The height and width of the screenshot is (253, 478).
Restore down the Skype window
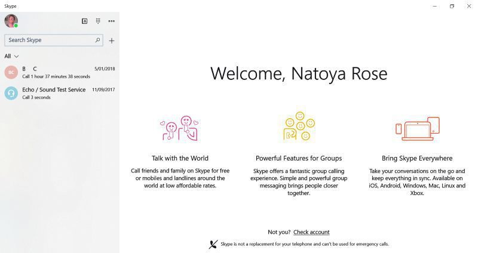tap(452, 6)
